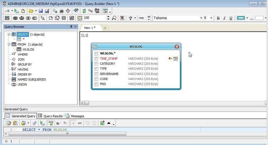The width and height of the screenshot is (268, 145).
Task: Click the open folder icon
Action: (31, 11)
